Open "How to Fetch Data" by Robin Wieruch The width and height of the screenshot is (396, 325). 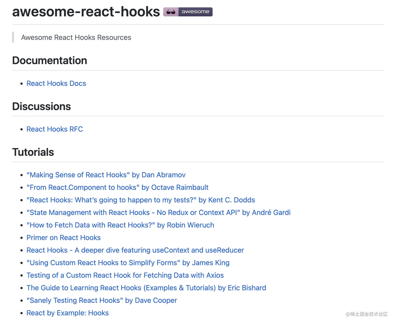pyautogui.click(x=120, y=225)
